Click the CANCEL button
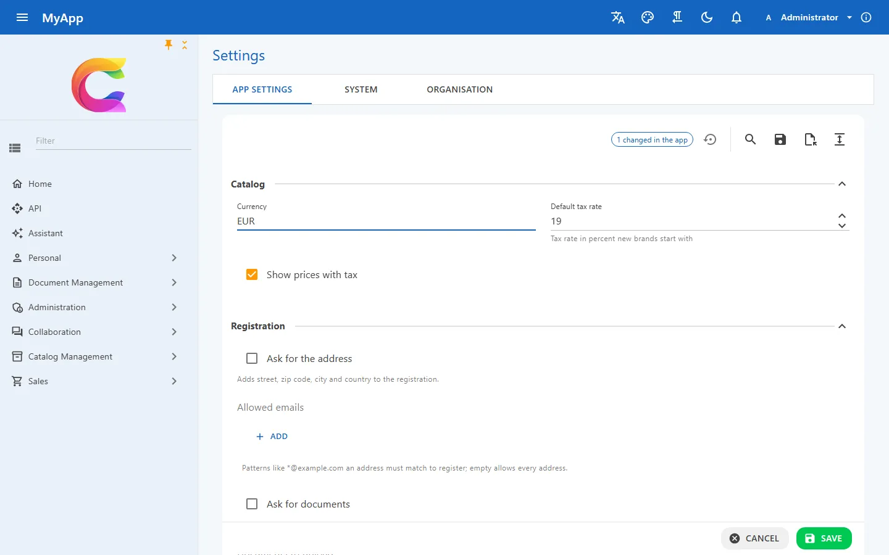Image resolution: width=889 pixels, height=555 pixels. point(754,538)
